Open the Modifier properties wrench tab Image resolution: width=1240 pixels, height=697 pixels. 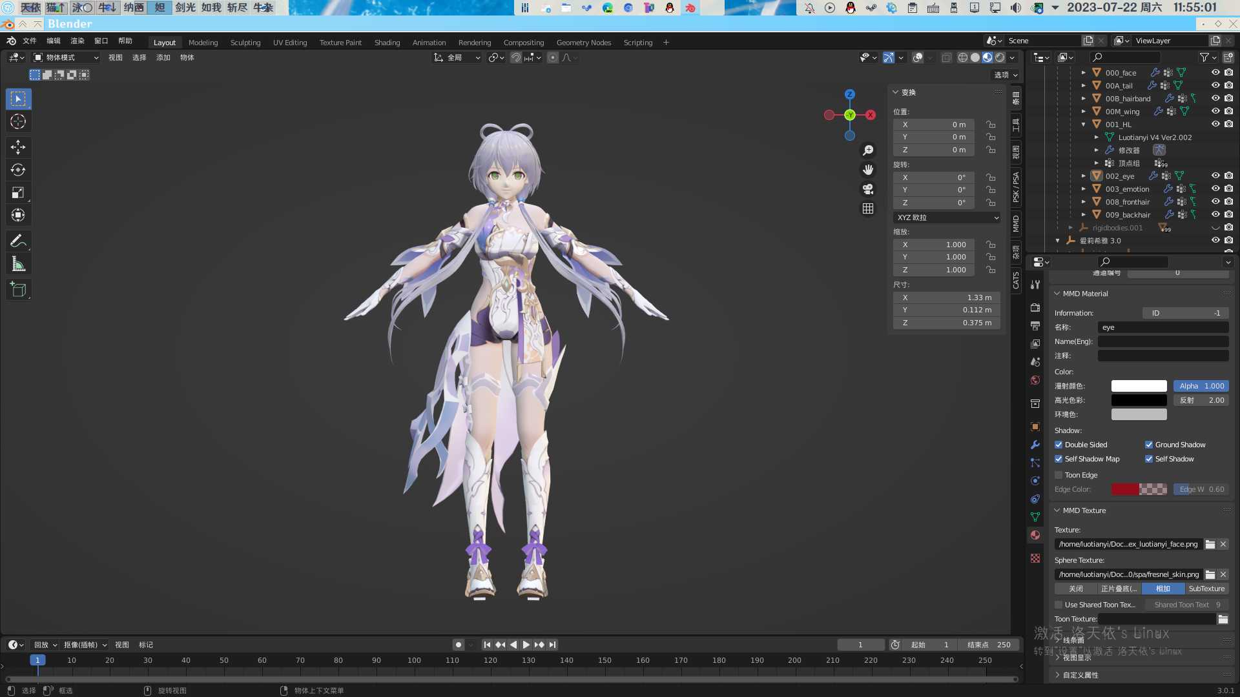point(1035,445)
